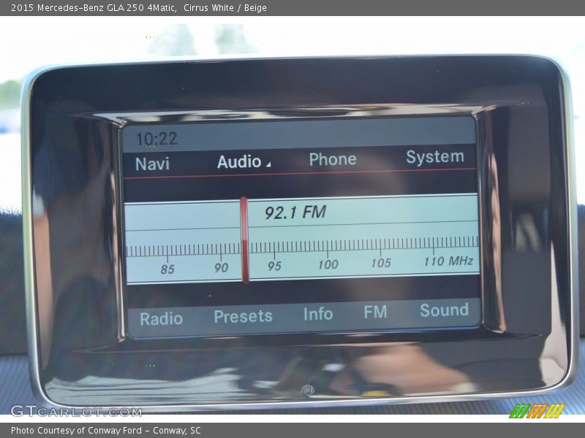Image resolution: width=585 pixels, height=438 pixels.
Task: Open the Presets list
Action: pos(243,317)
